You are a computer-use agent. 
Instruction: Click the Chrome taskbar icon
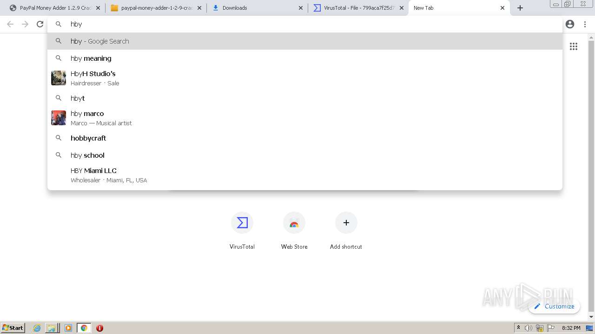coord(84,328)
